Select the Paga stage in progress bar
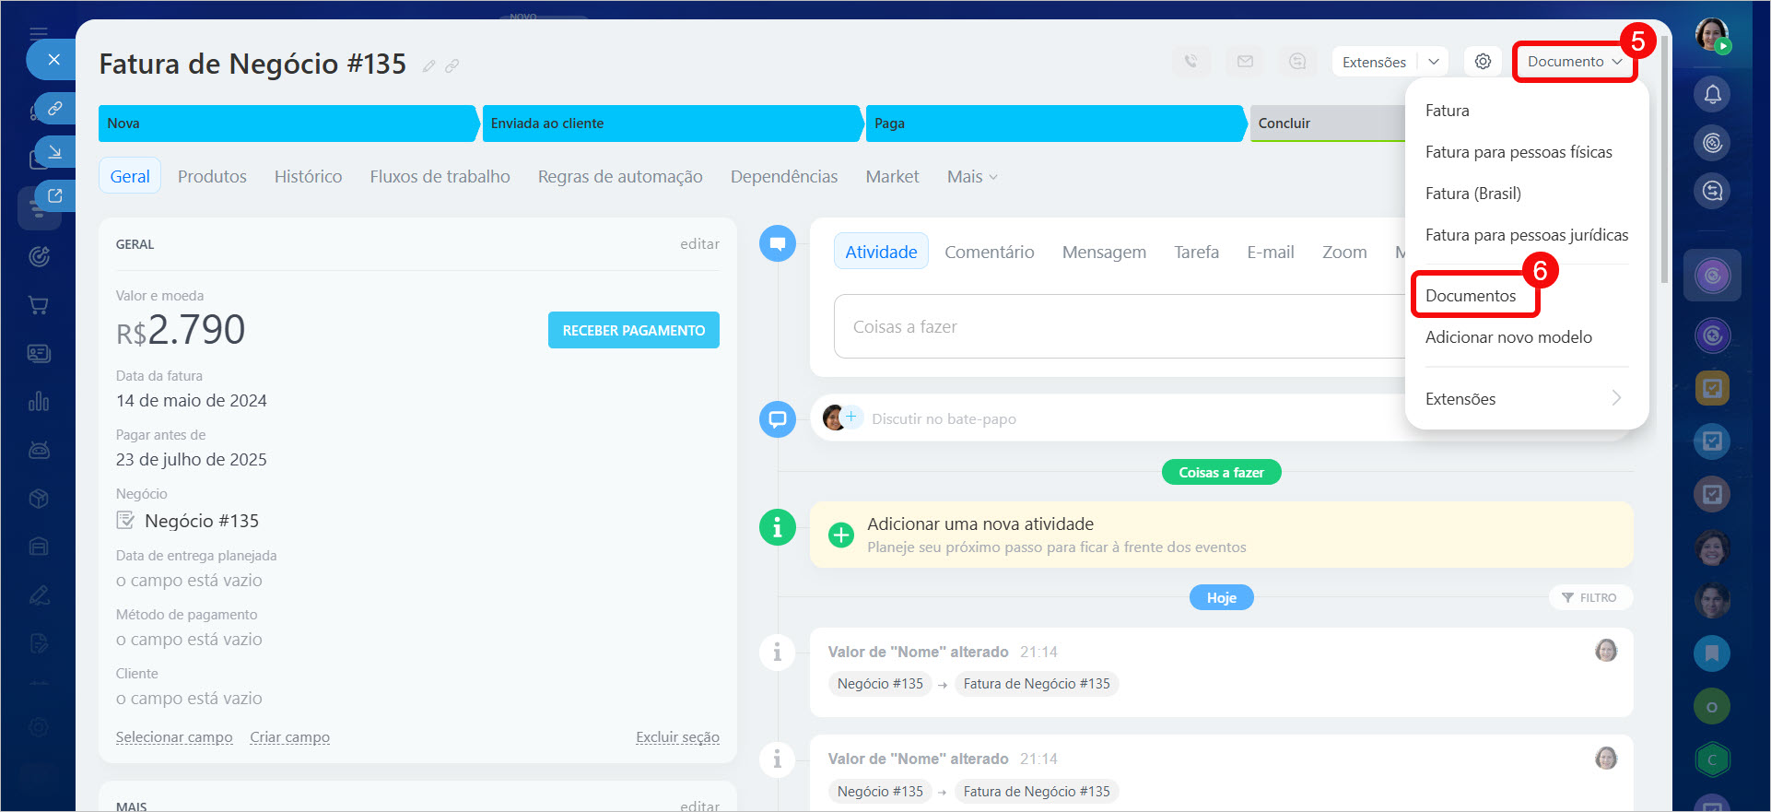 [1054, 124]
